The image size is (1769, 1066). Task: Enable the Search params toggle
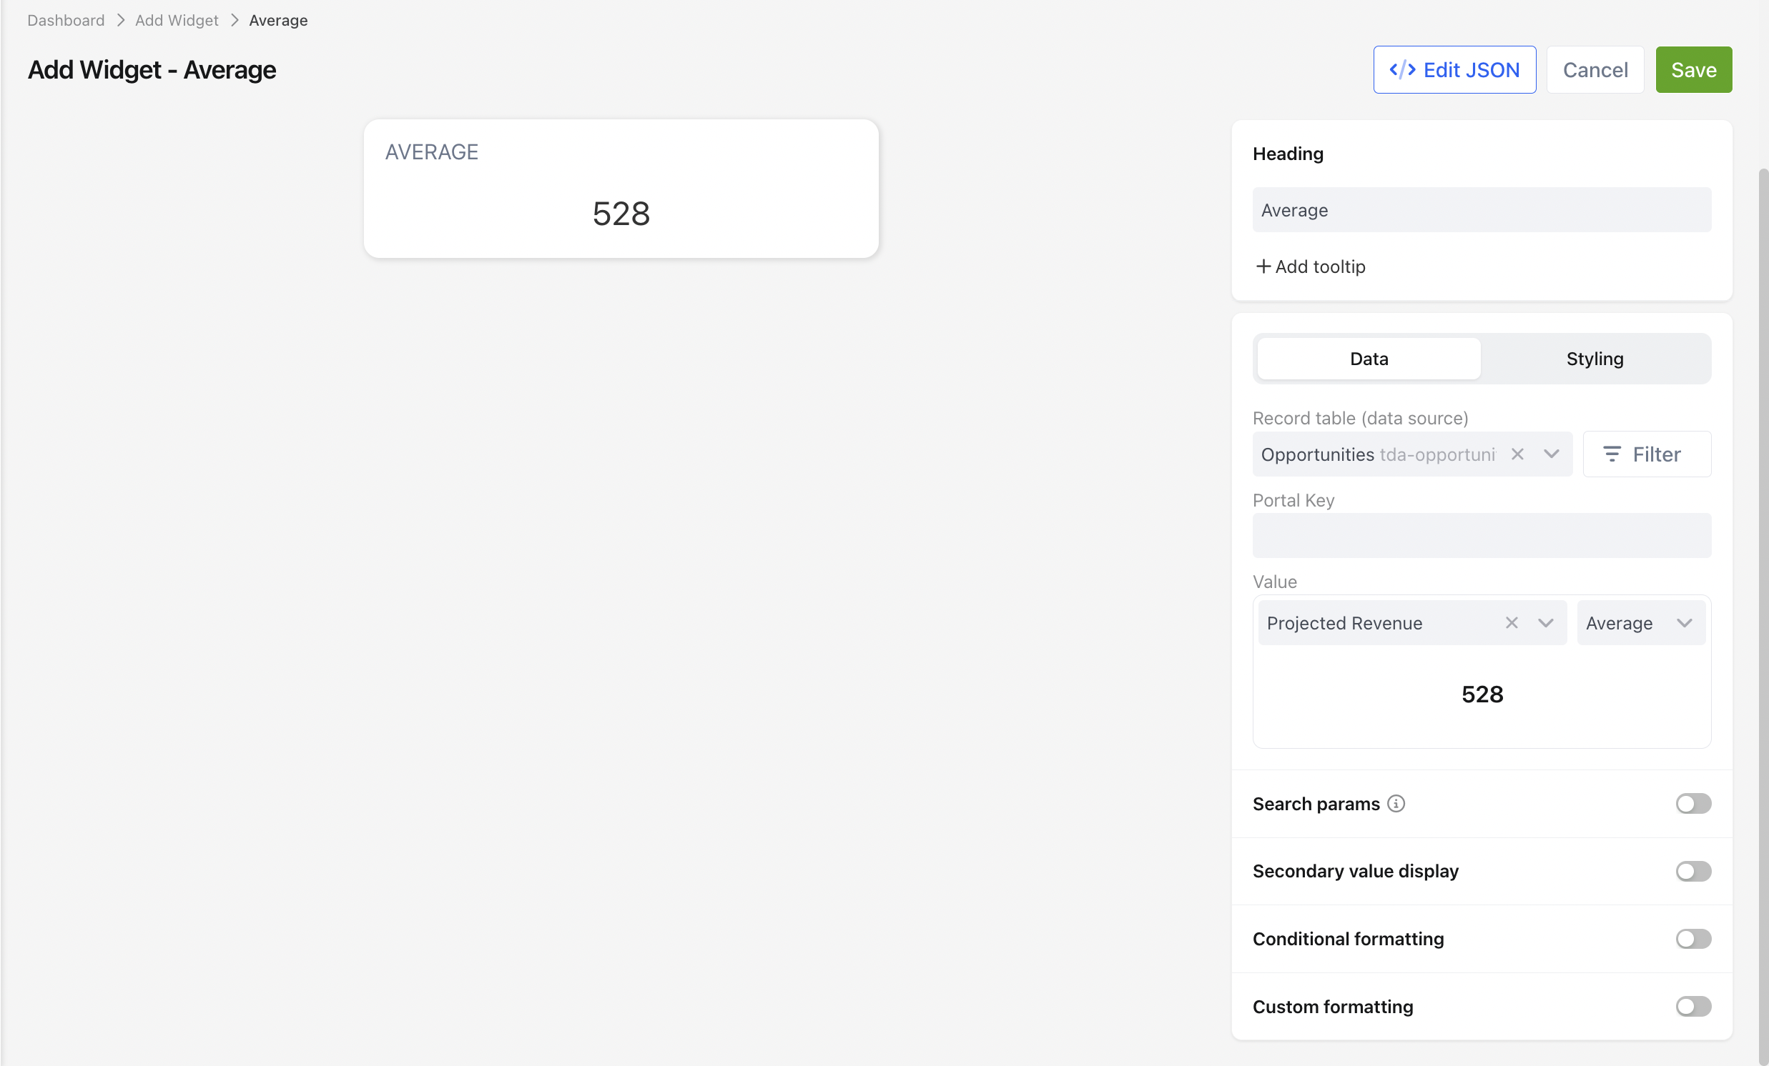[x=1693, y=804]
